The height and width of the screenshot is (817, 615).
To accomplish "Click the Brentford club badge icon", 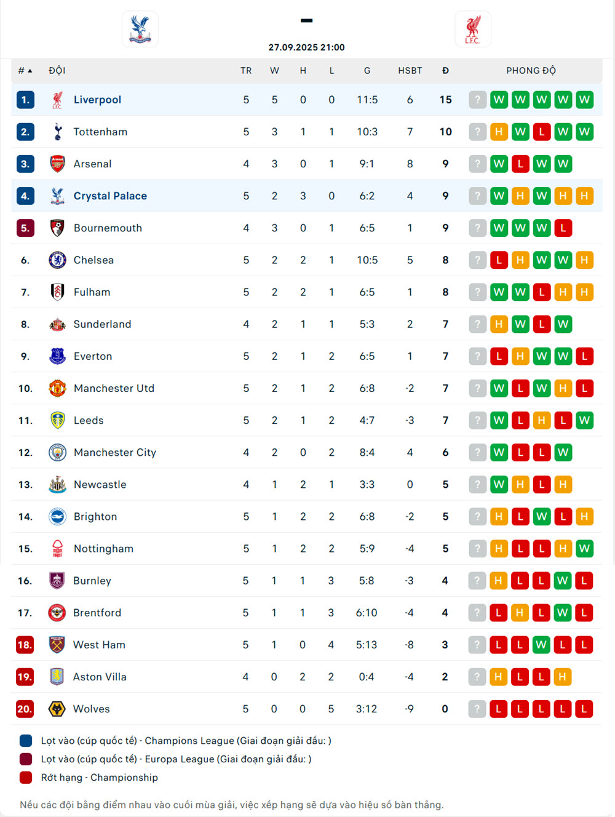I will tap(57, 613).
